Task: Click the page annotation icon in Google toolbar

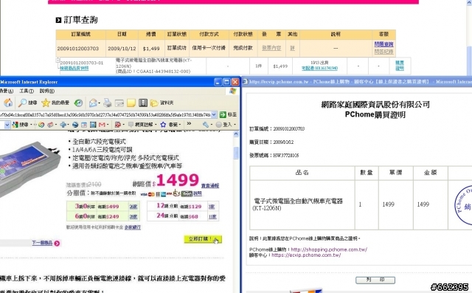Action: [x=131, y=125]
